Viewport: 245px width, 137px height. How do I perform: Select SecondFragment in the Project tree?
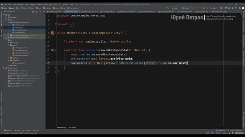pyautogui.click(x=20, y=30)
